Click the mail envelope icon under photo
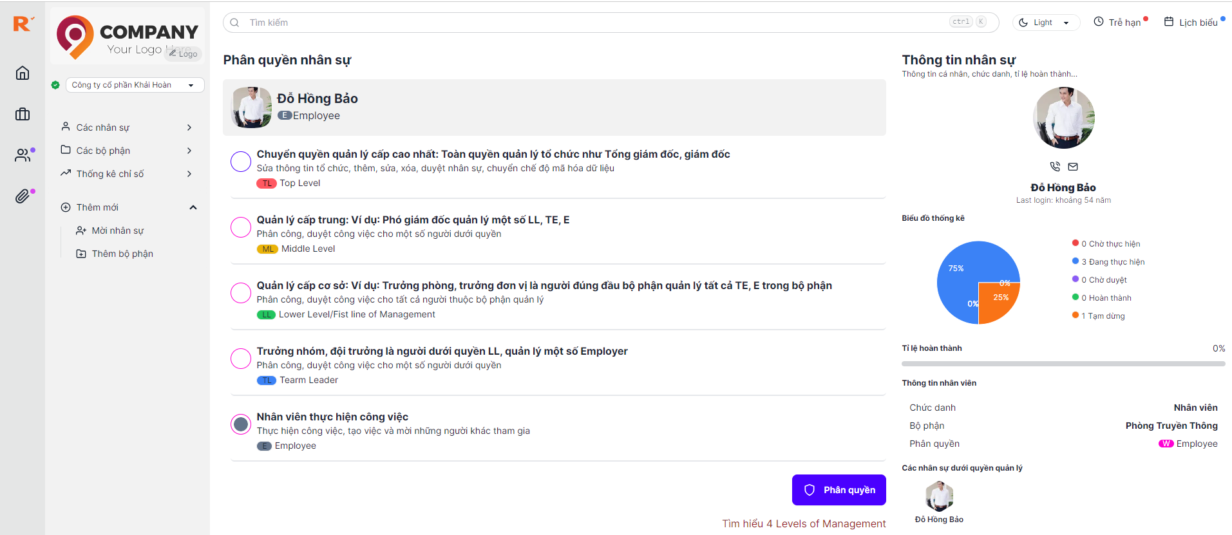This screenshot has height=535, width=1232. coord(1073,167)
